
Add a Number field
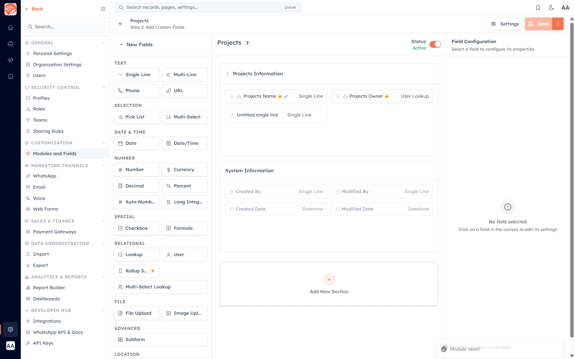click(137, 170)
